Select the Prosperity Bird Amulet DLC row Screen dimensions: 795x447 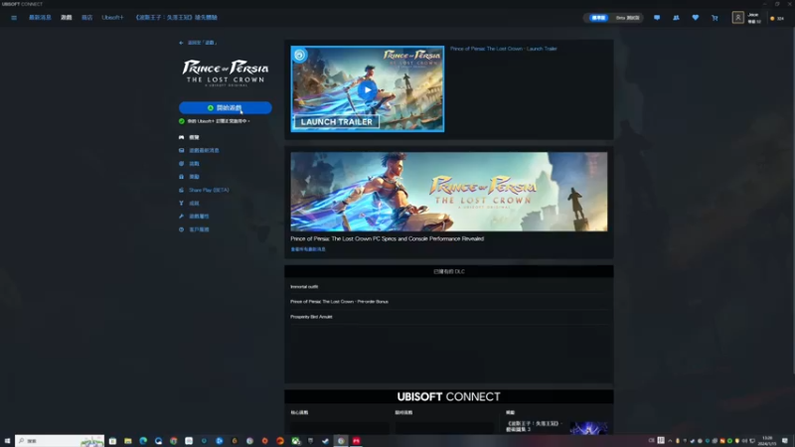pyautogui.click(x=449, y=317)
